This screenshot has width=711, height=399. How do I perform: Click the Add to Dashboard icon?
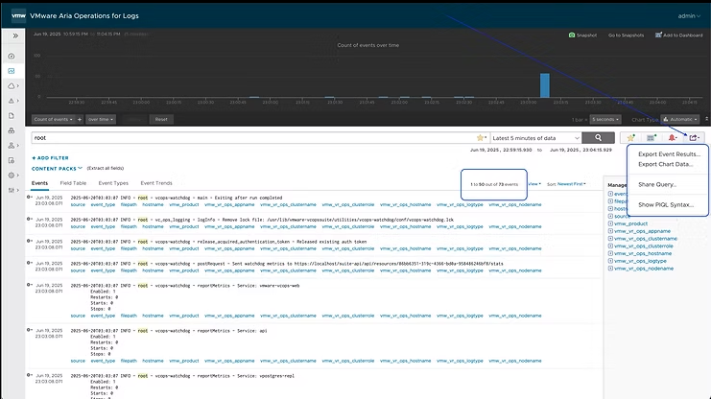[x=658, y=35]
